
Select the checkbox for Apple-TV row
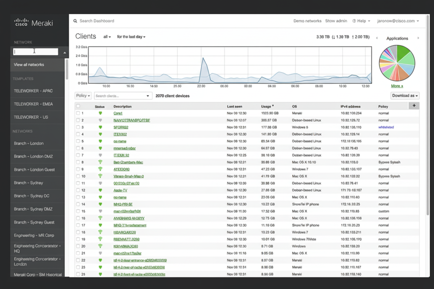point(77,190)
